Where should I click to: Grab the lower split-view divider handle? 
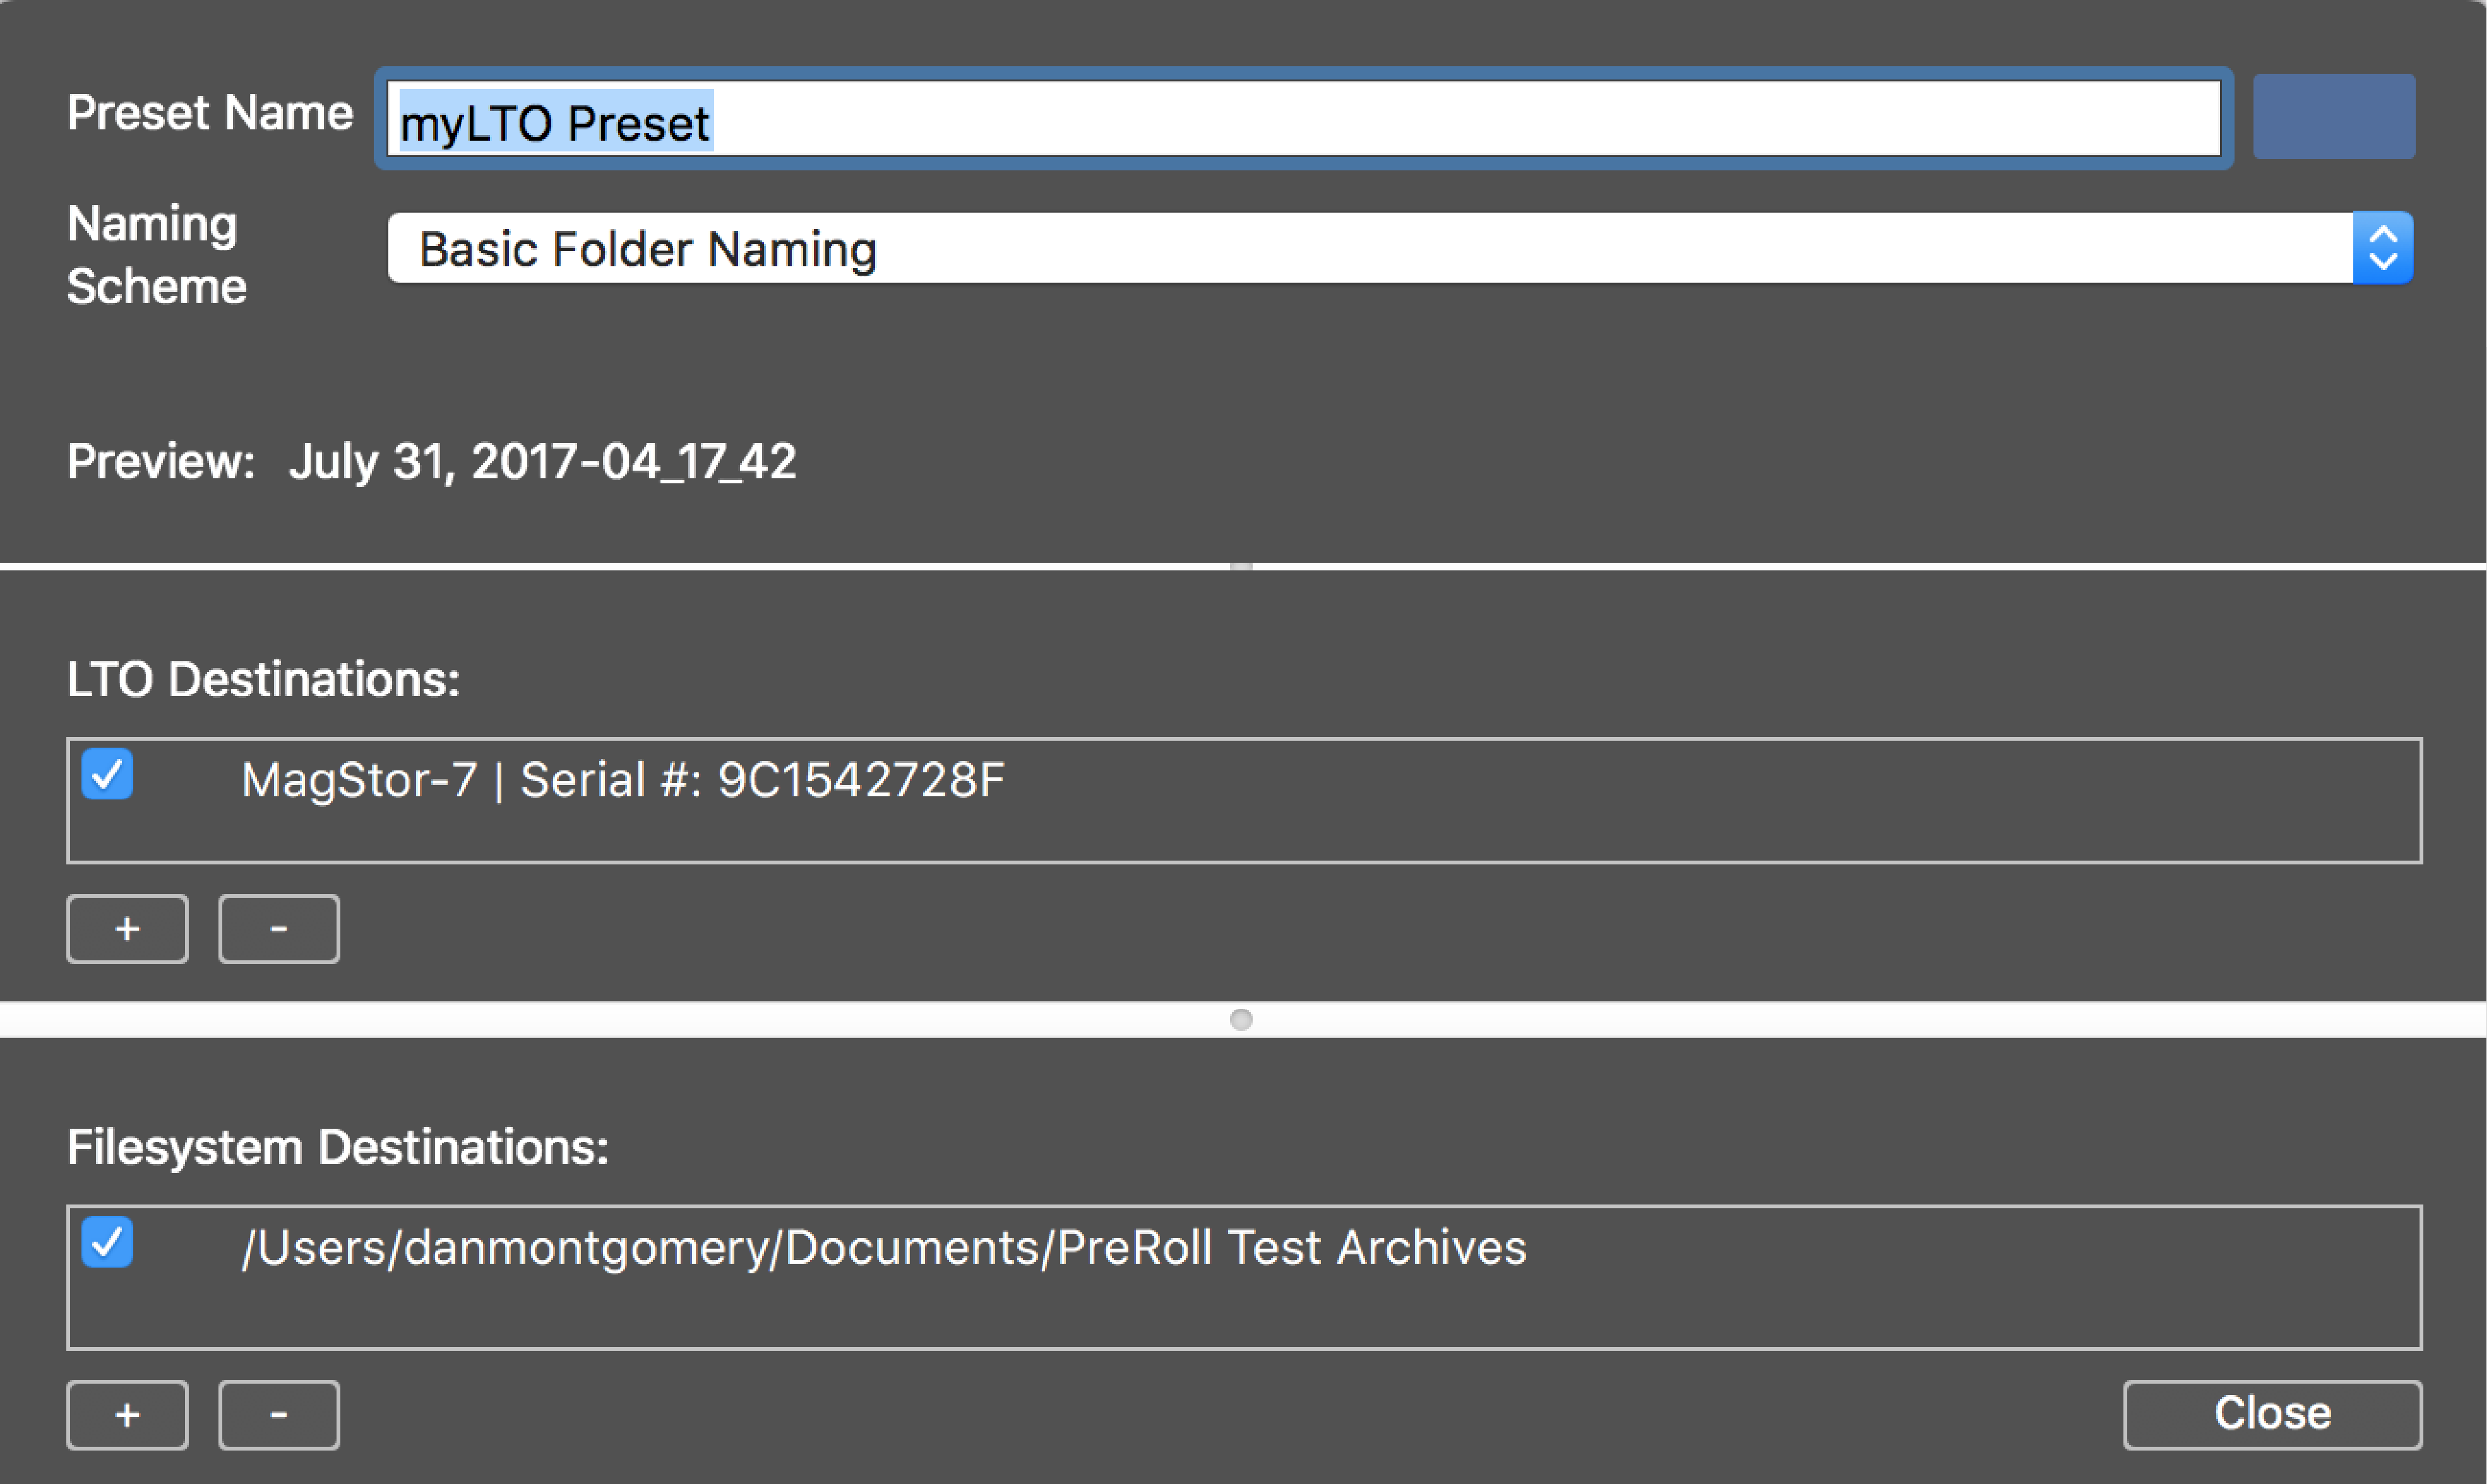point(1241,1019)
